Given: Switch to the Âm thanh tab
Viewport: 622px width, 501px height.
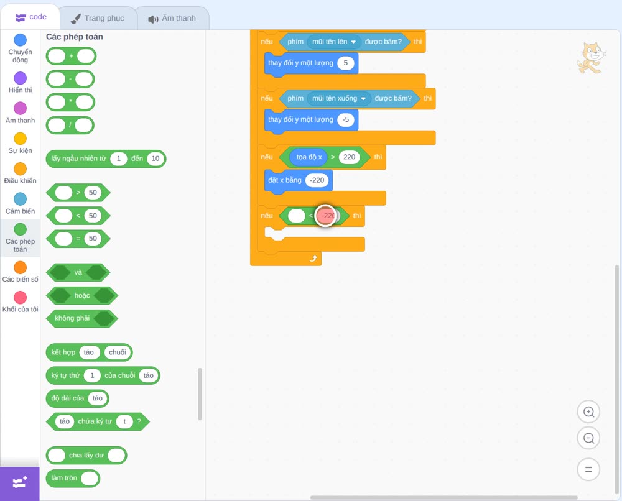Looking at the screenshot, I should (x=172, y=18).
